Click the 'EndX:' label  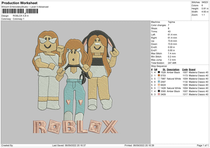154,47
